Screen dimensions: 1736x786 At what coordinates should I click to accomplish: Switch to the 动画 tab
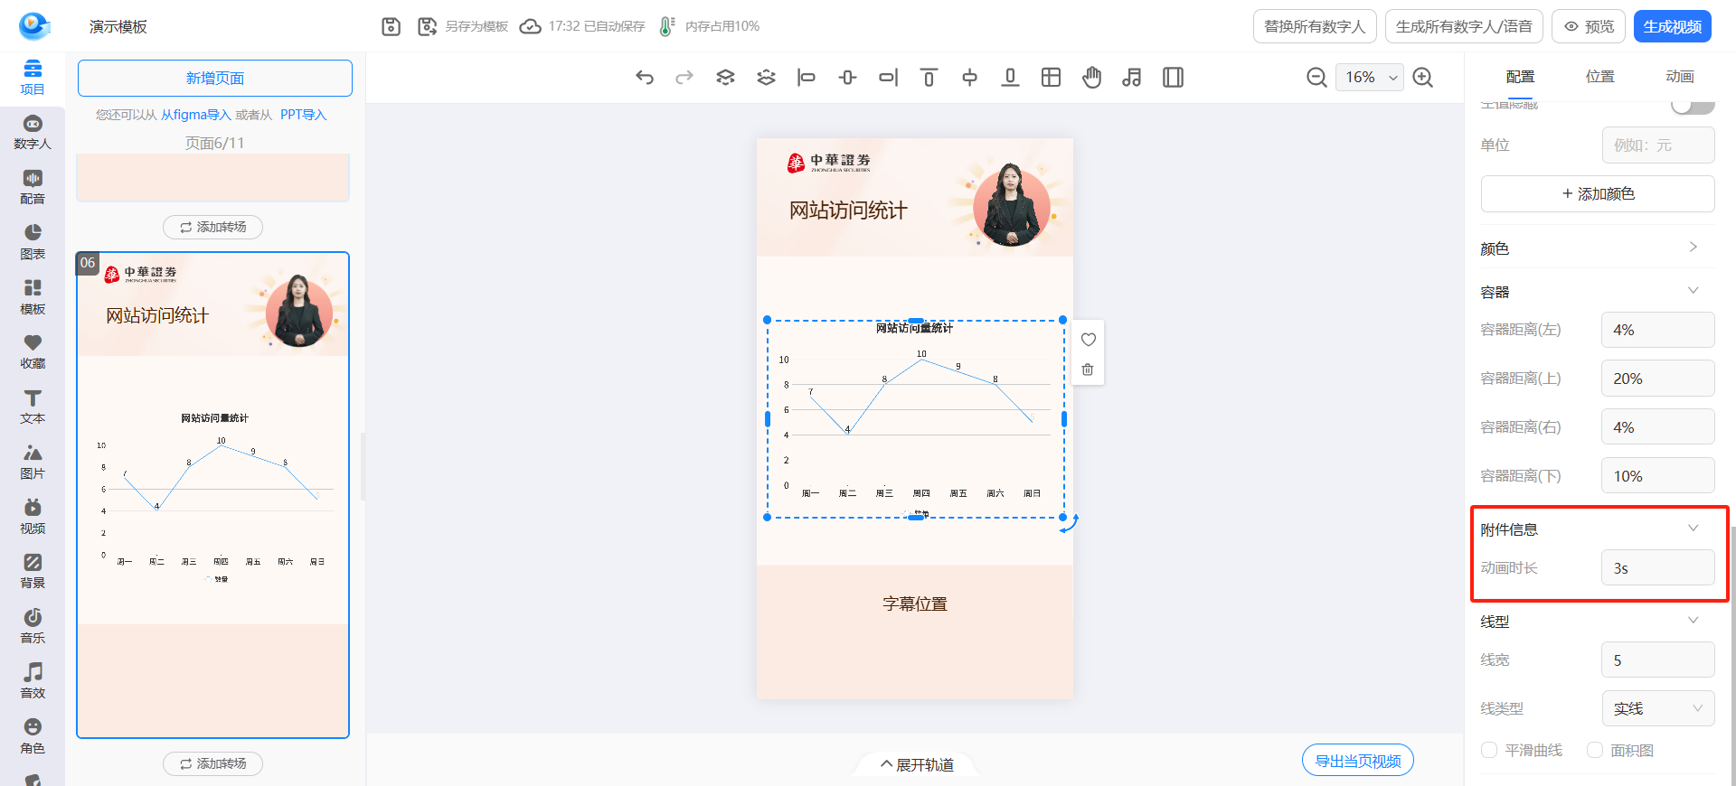1679,77
